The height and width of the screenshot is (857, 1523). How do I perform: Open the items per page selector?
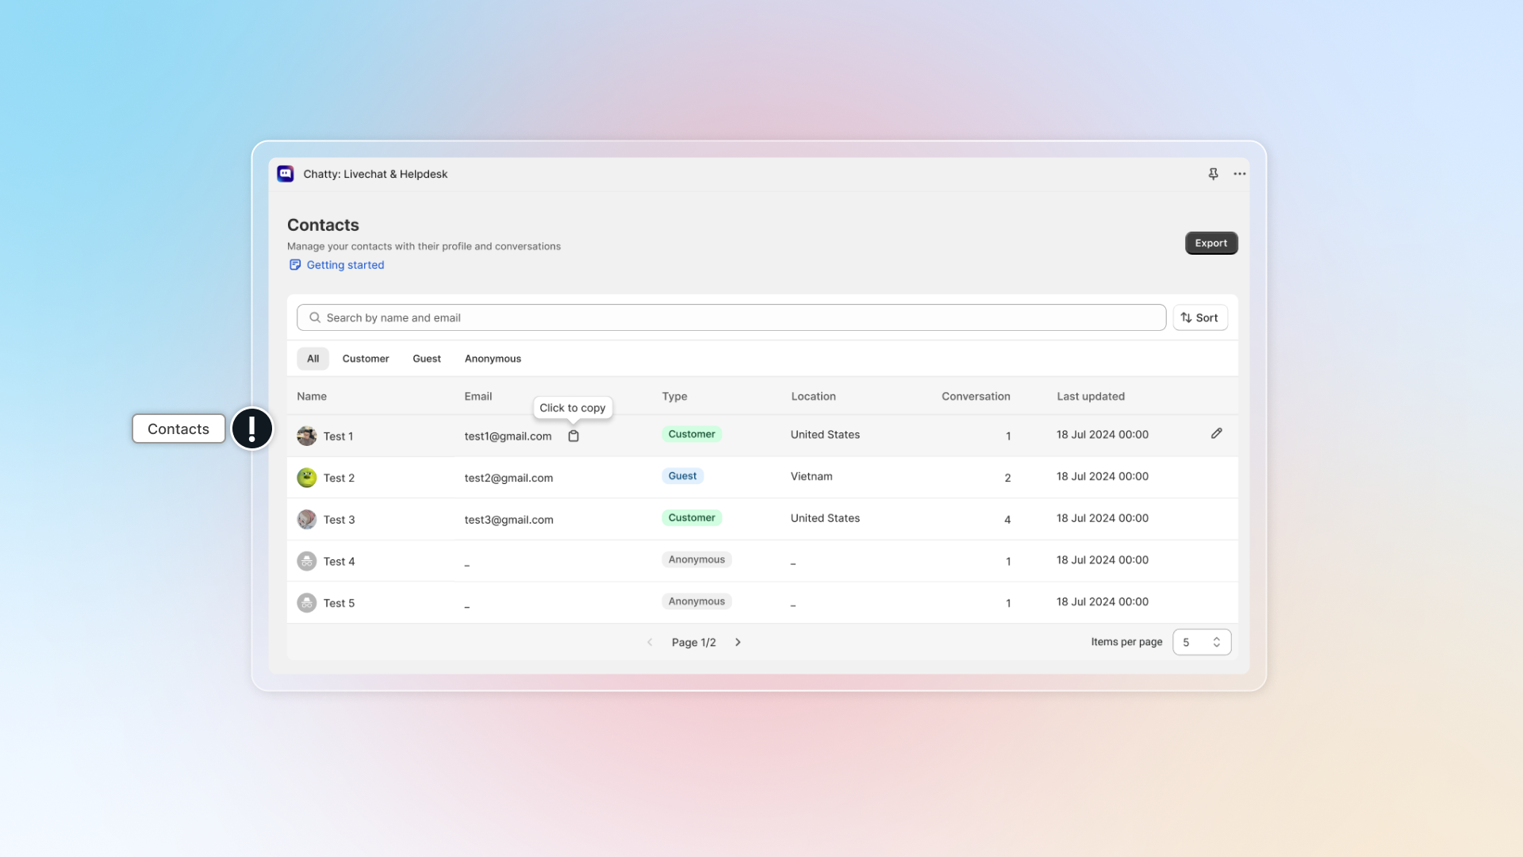click(1201, 642)
